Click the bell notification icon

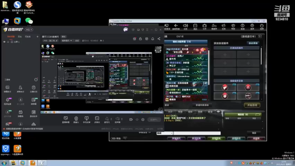tap(153, 39)
